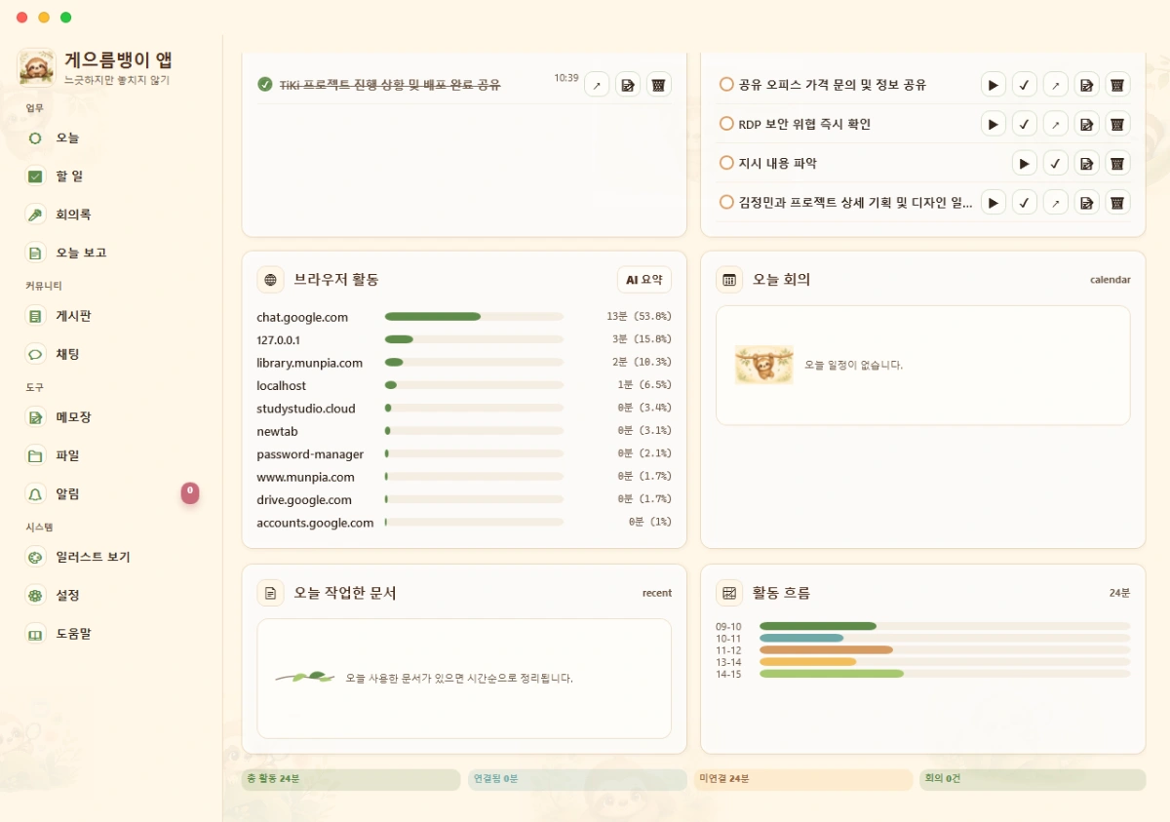Open the 할 일 sidebar item

(112, 176)
